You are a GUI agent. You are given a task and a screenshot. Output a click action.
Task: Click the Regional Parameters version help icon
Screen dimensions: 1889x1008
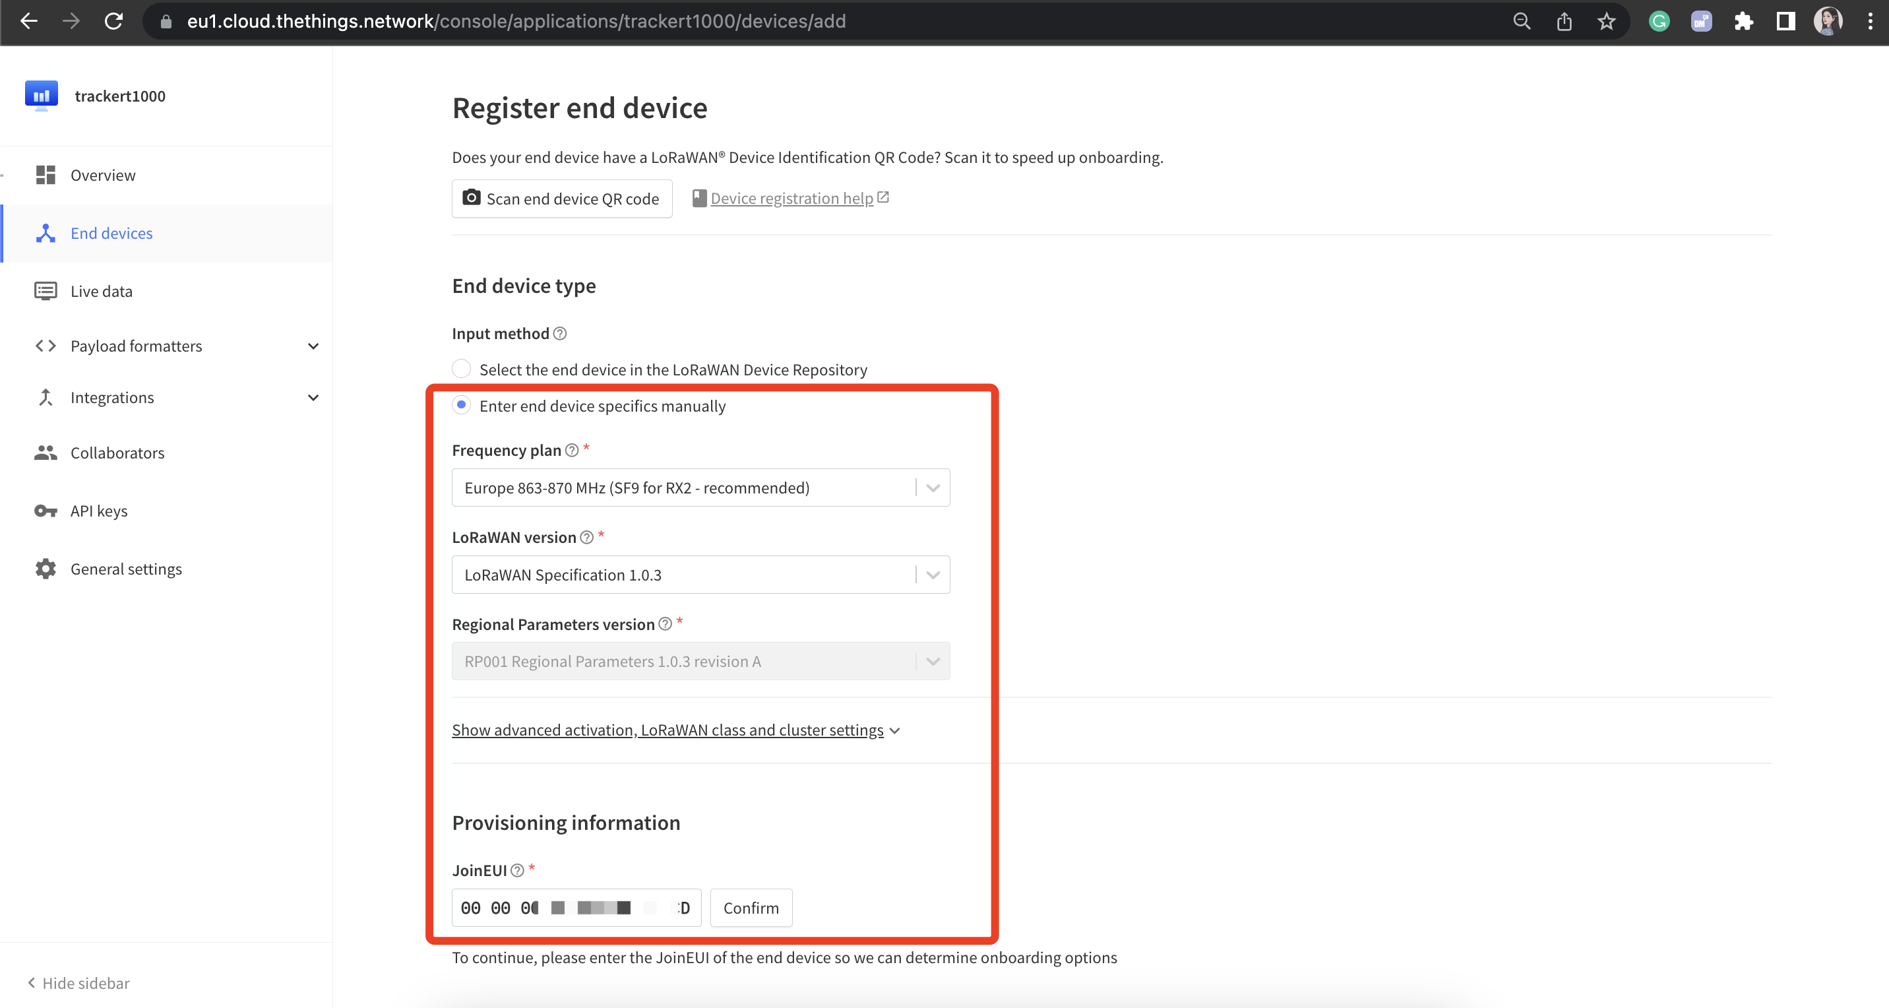click(665, 624)
